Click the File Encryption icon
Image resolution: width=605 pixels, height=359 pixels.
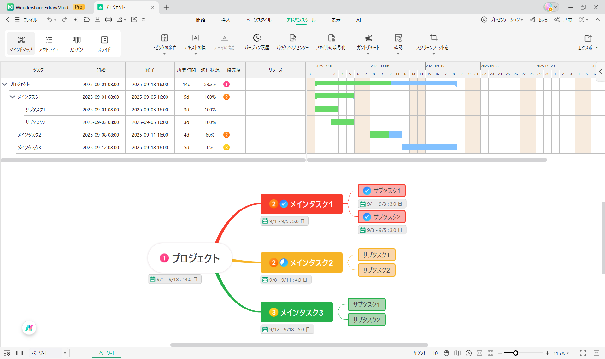(x=331, y=38)
